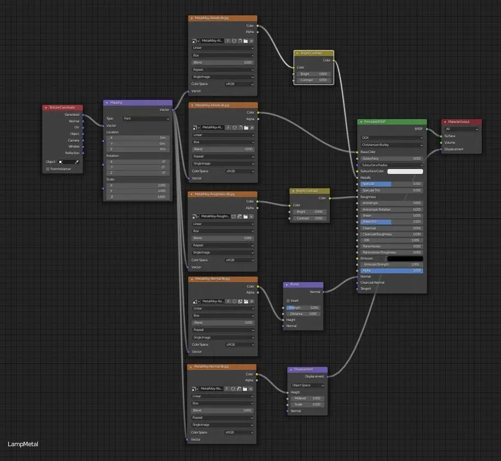Click Camera output socket of Texture Coordinate
The width and height of the screenshot is (501, 461).
click(83, 140)
